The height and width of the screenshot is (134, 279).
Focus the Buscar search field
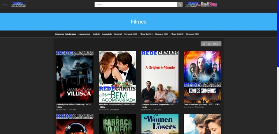[x=136, y=5]
